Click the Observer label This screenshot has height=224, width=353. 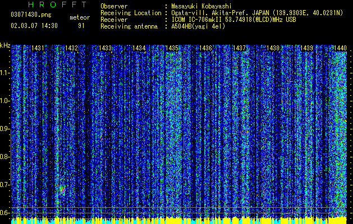(114, 6)
